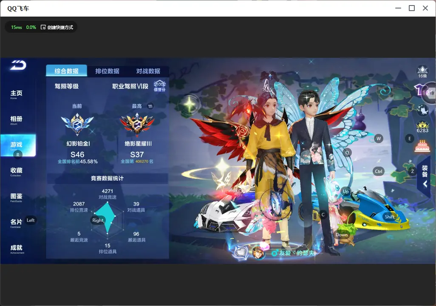Click the 幻影铂金I current rank emblem
Viewport: 436px width, 306px height.
77,124
